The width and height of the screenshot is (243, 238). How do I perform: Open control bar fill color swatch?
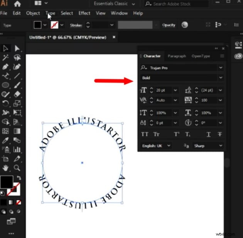coord(37,25)
